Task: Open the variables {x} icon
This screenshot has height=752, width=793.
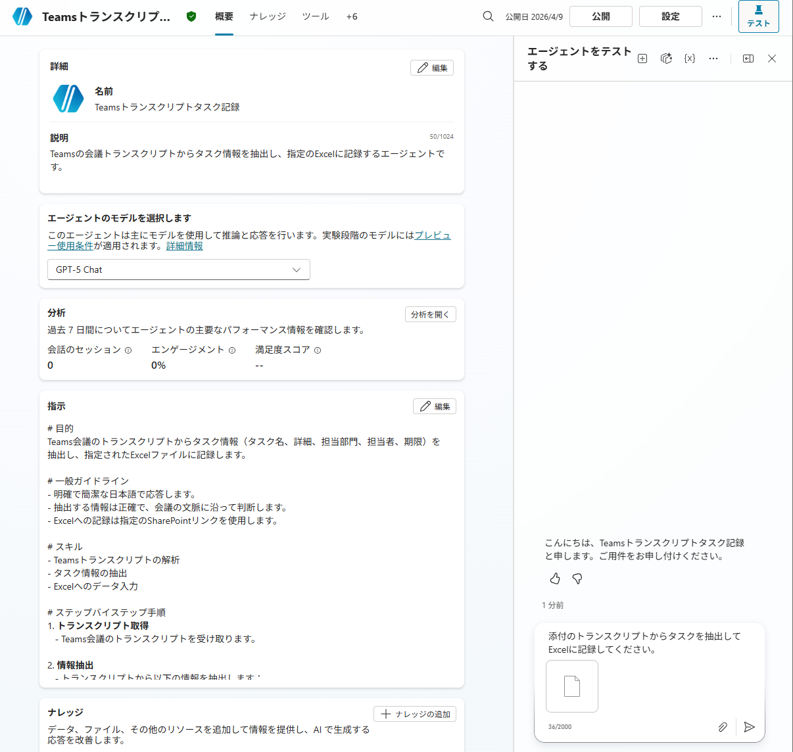Action: coord(690,59)
